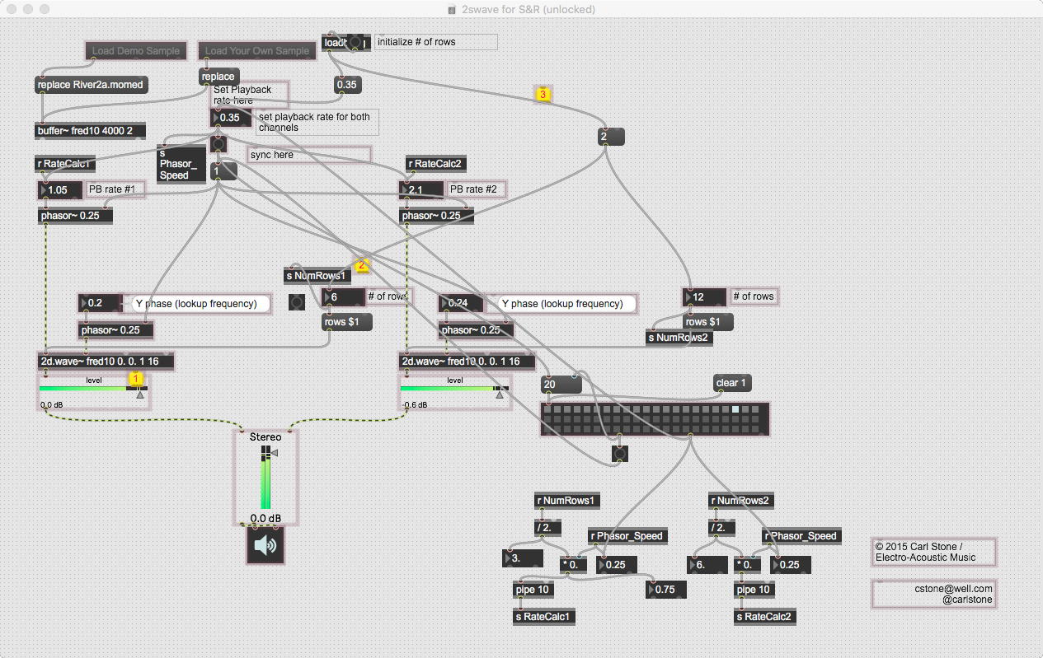Click the Load Demo Sample button

(x=136, y=51)
